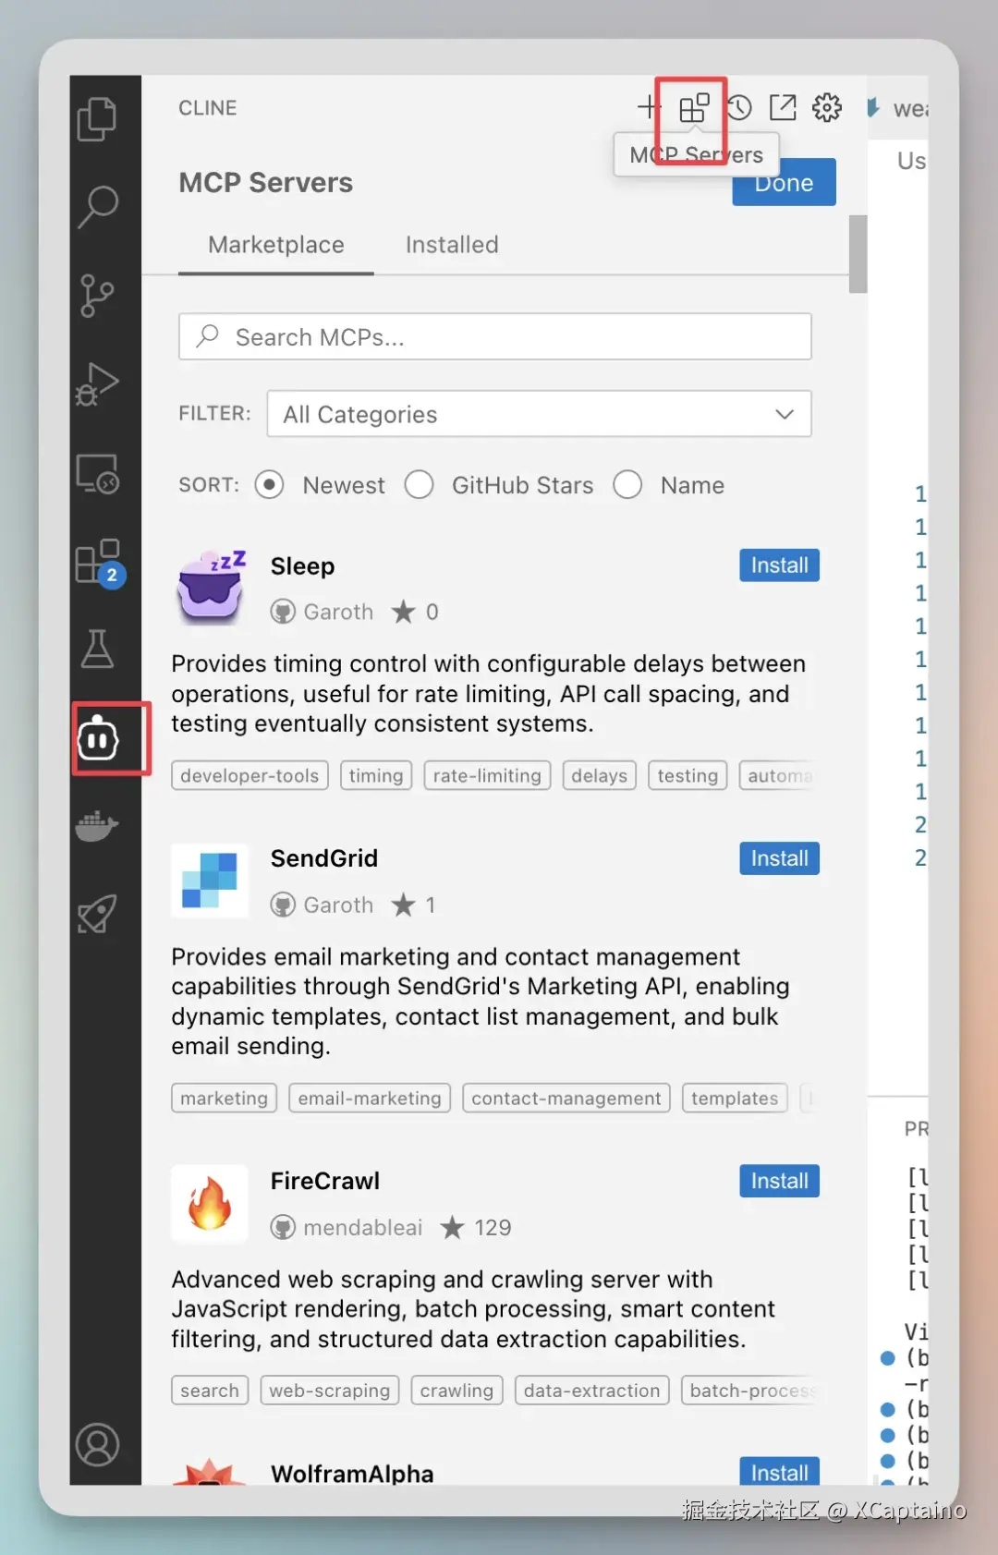Select GitHub Stars sort option
Viewport: 998px width, 1555px height.
(x=419, y=485)
